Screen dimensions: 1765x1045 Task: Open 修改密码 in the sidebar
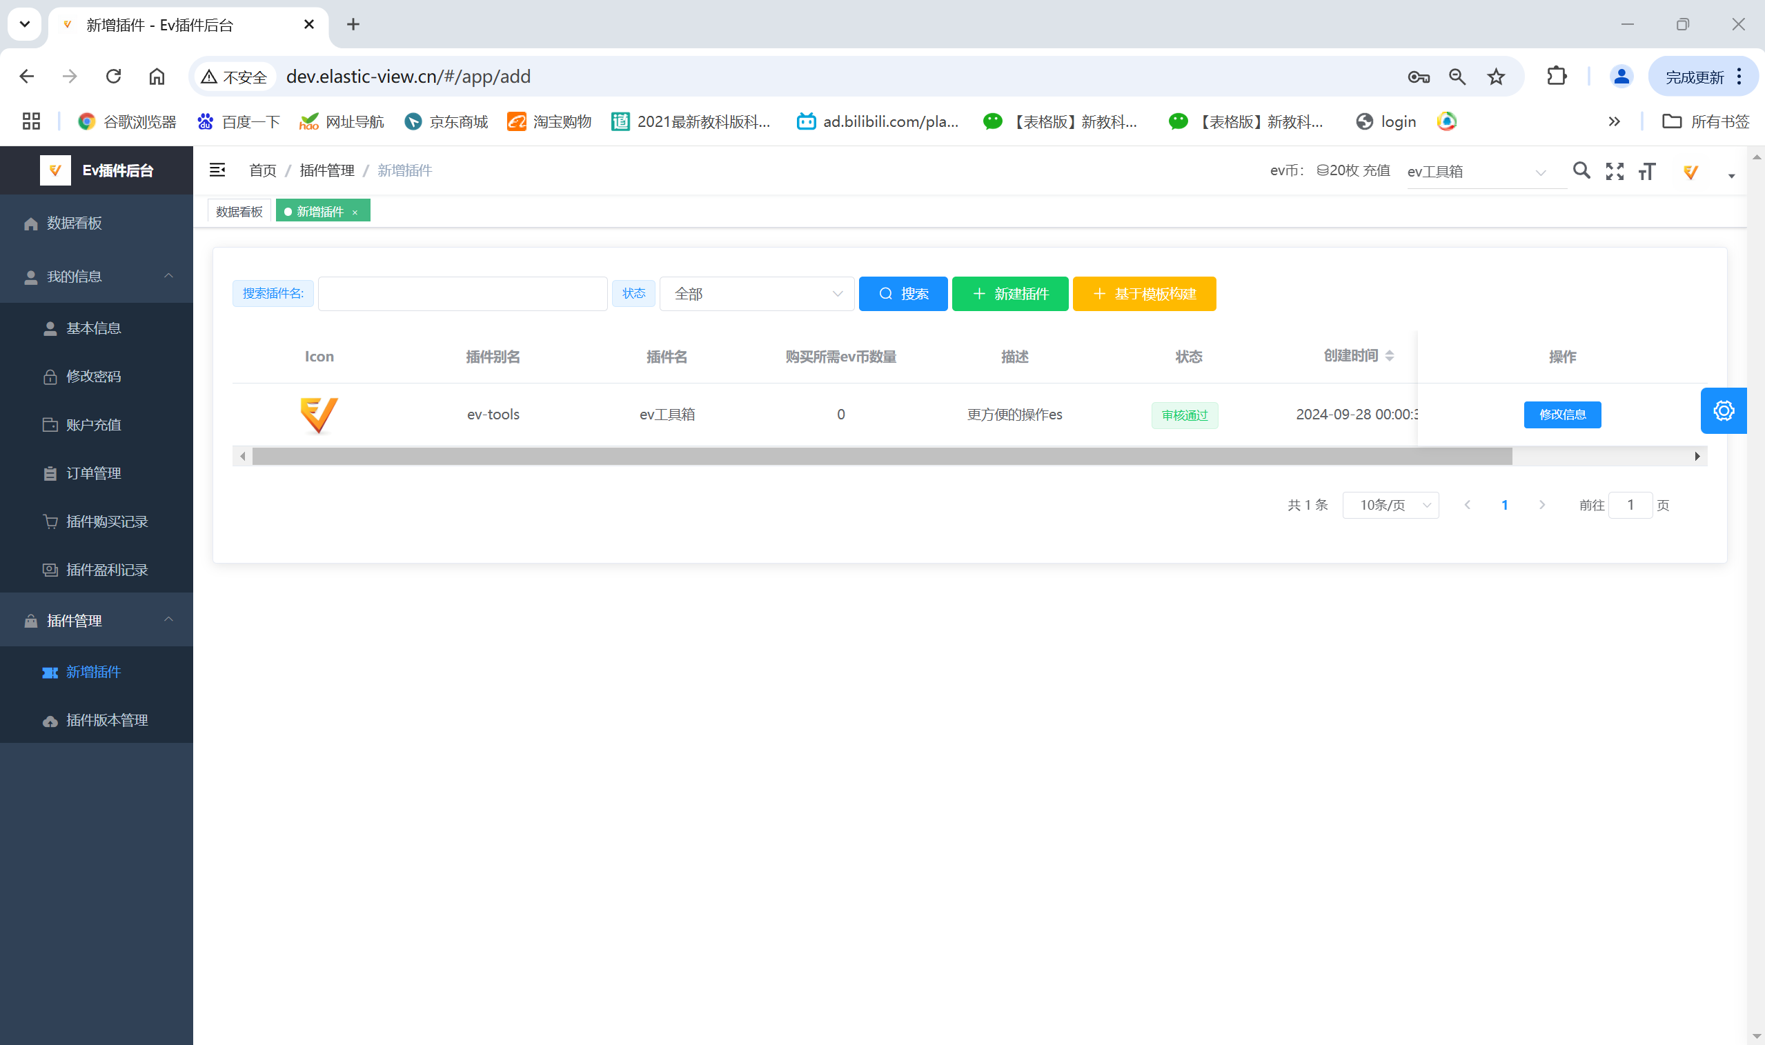97,376
